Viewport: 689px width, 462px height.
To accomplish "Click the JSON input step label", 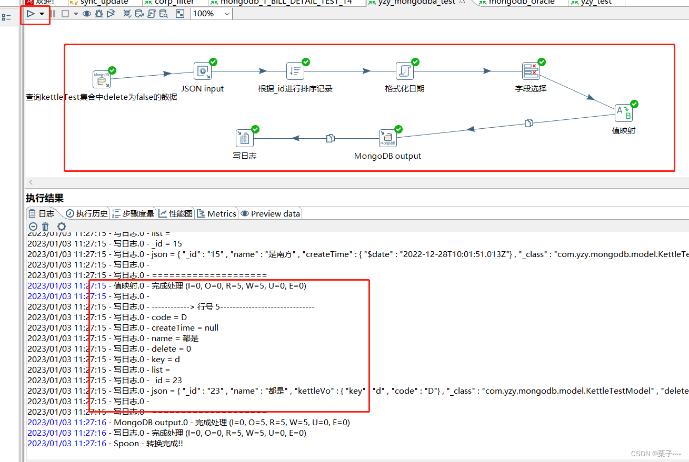I will pos(203,89).
